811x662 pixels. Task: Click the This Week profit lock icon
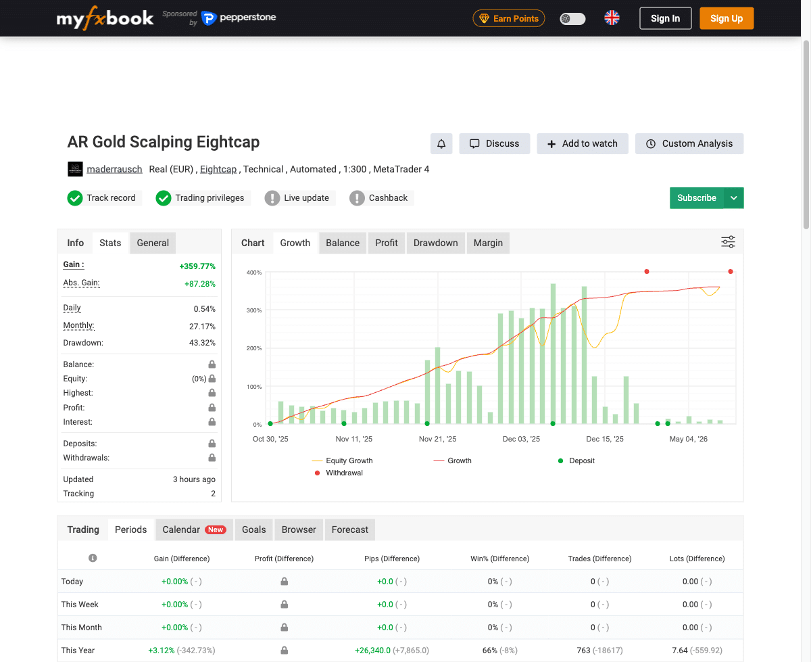(285, 605)
